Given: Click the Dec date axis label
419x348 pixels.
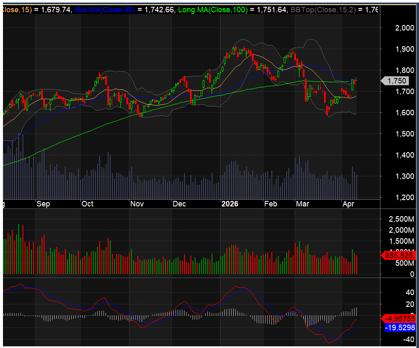Looking at the screenshot, I should pyautogui.click(x=179, y=204).
